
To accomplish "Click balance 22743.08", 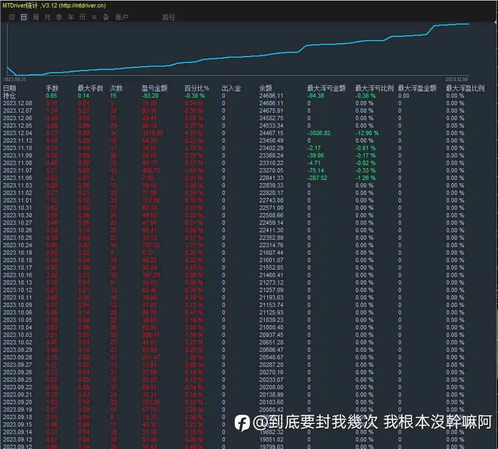I will 271,200.
